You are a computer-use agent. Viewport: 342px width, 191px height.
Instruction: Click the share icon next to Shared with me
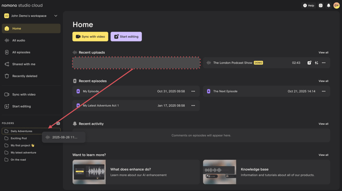7,64
